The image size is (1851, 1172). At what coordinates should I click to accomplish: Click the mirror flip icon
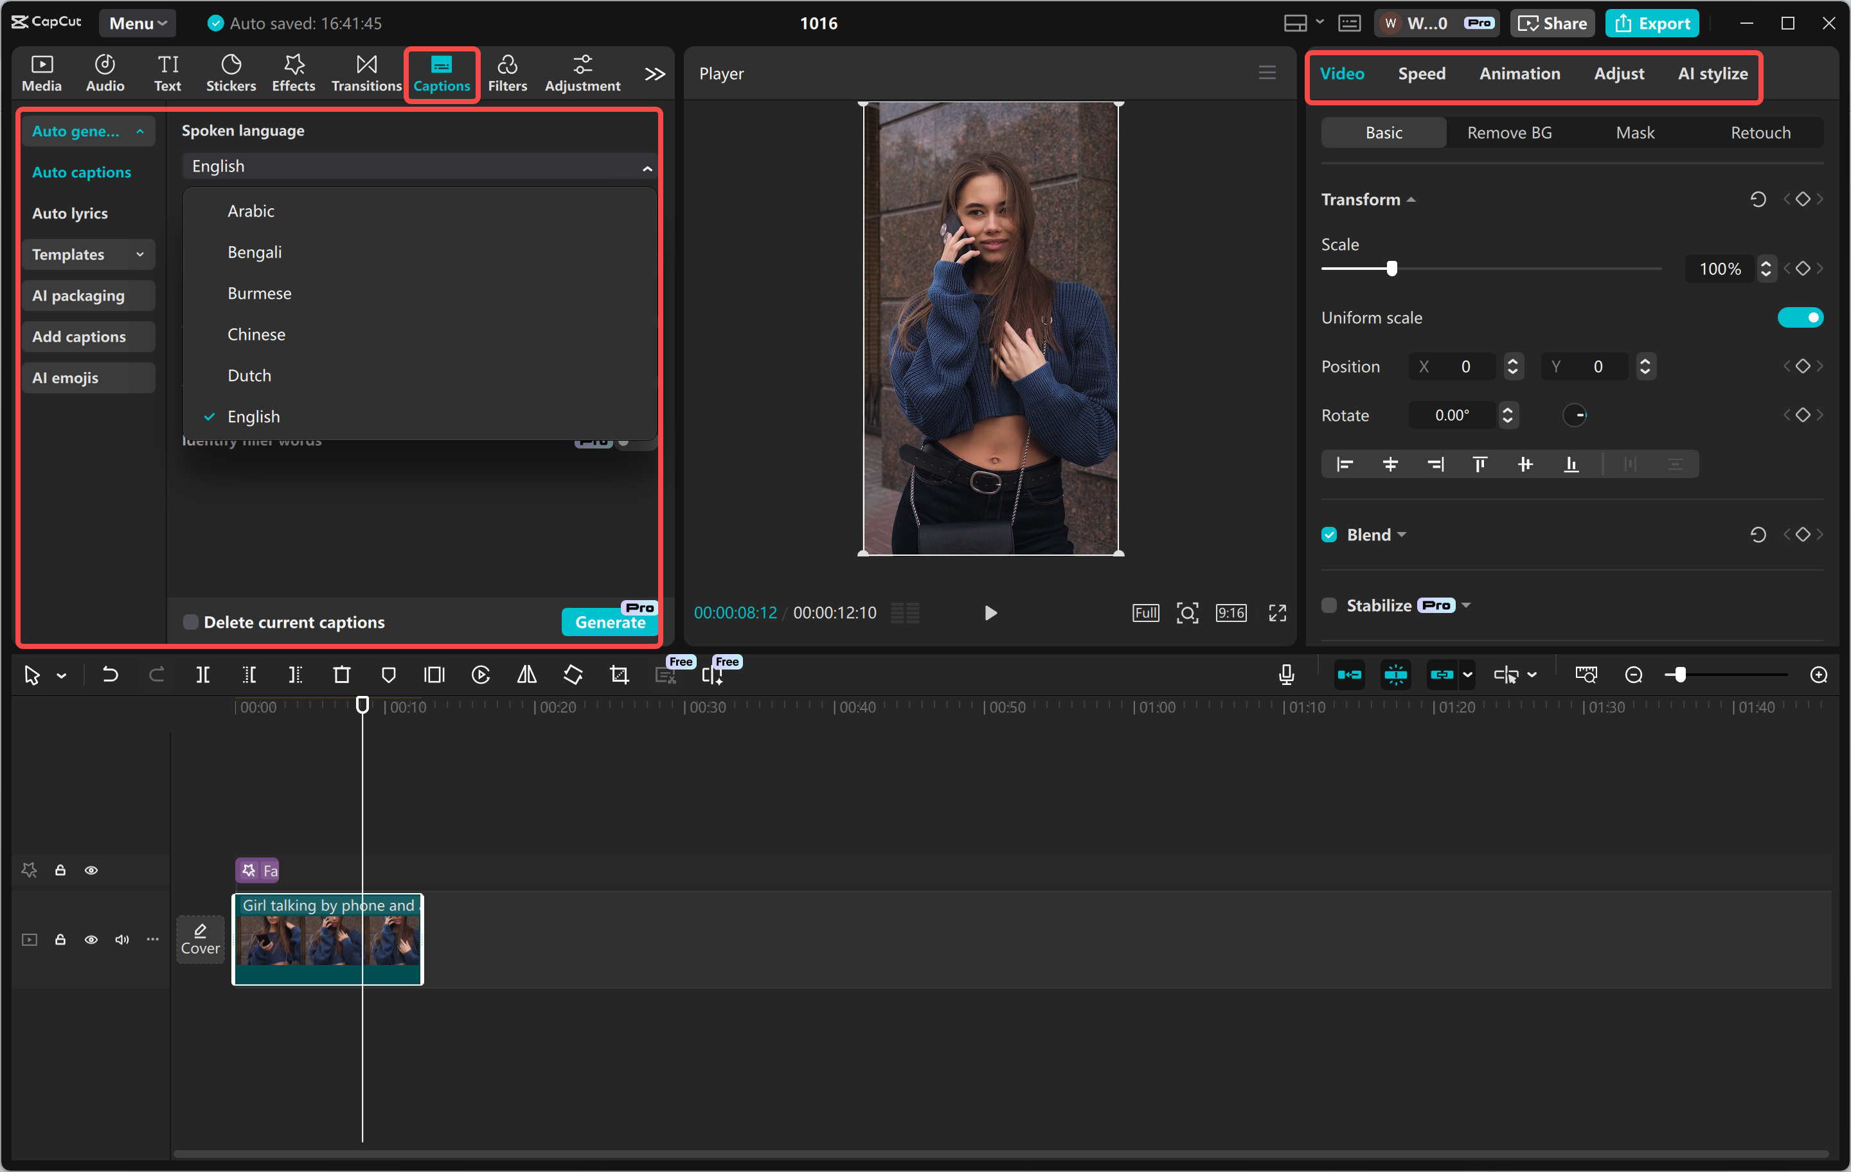point(526,675)
